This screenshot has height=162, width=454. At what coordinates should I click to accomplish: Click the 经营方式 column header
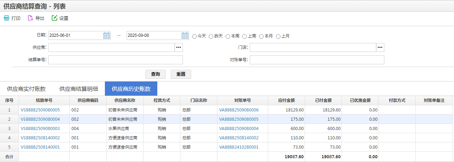162,100
